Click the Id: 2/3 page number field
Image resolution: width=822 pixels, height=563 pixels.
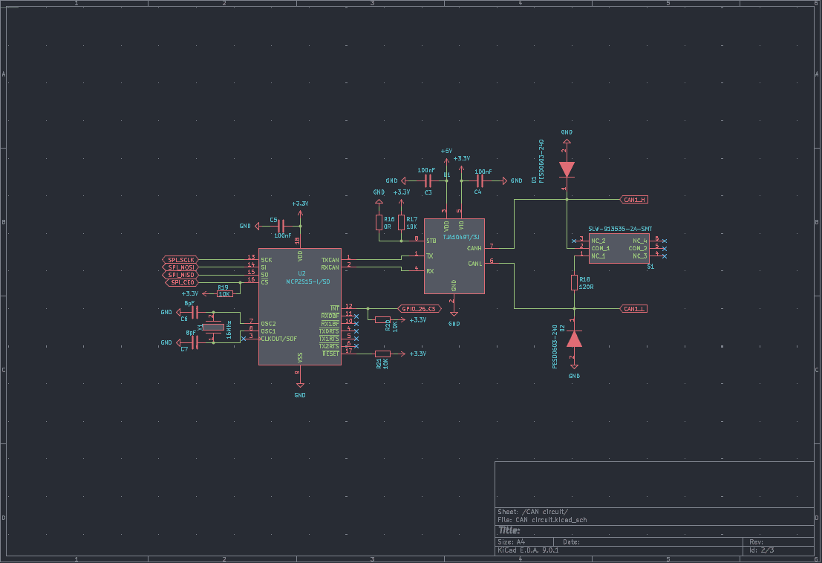[x=762, y=550]
